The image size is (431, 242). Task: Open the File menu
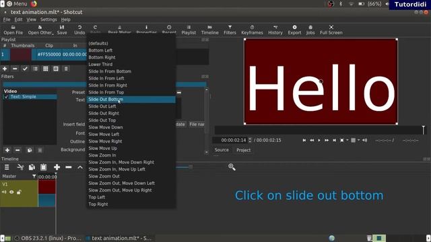tap(7, 19)
